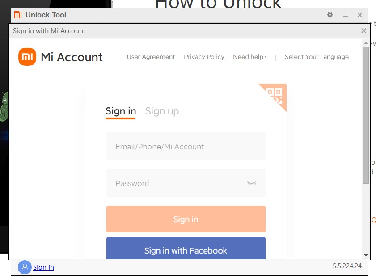Viewport: 376px width, 279px height.
Task: Open the User Agreement link
Action: click(x=151, y=57)
